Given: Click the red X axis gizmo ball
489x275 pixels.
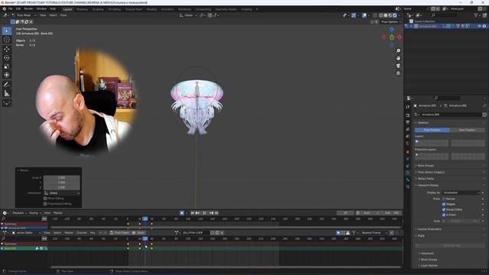Looking at the screenshot, I should [399, 37].
